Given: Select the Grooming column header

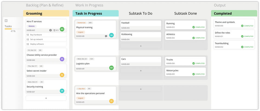Looking at the screenshot, I should tap(46, 13).
